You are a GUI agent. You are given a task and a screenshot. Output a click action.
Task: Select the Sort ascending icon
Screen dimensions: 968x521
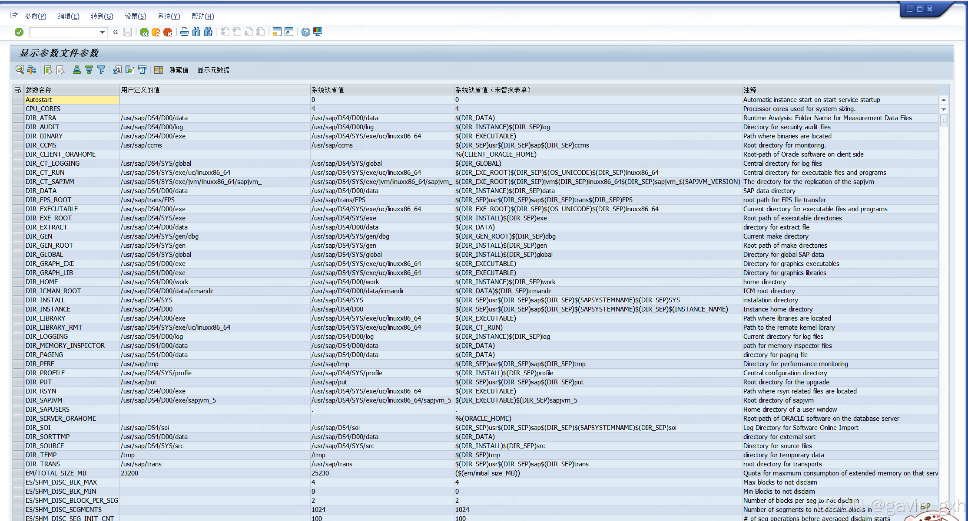(x=77, y=70)
